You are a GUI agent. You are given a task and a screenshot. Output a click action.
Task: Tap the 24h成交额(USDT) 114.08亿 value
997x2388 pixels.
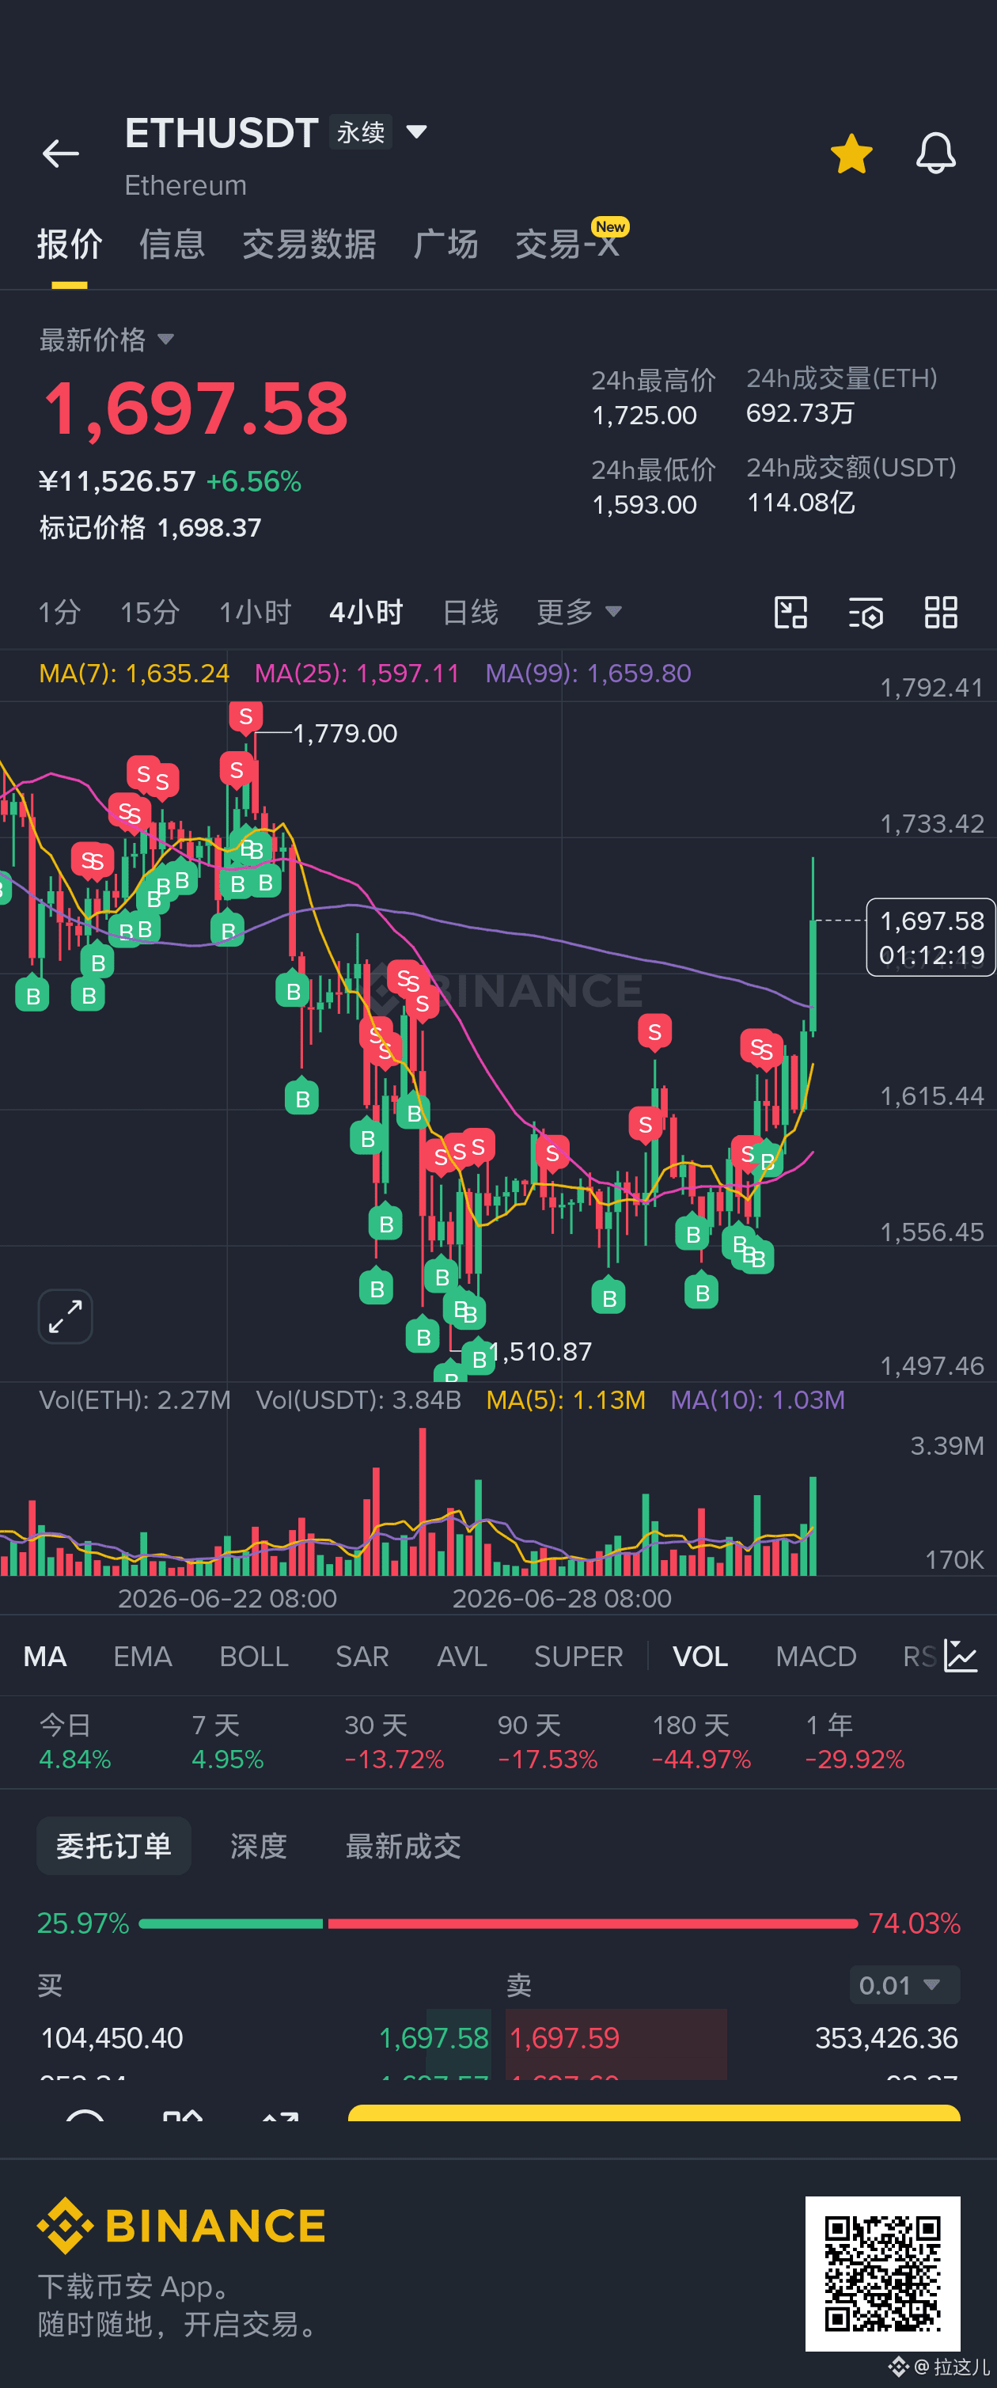800,503
